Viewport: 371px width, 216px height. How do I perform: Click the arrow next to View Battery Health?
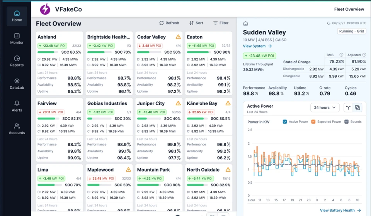pyautogui.click(x=359, y=210)
